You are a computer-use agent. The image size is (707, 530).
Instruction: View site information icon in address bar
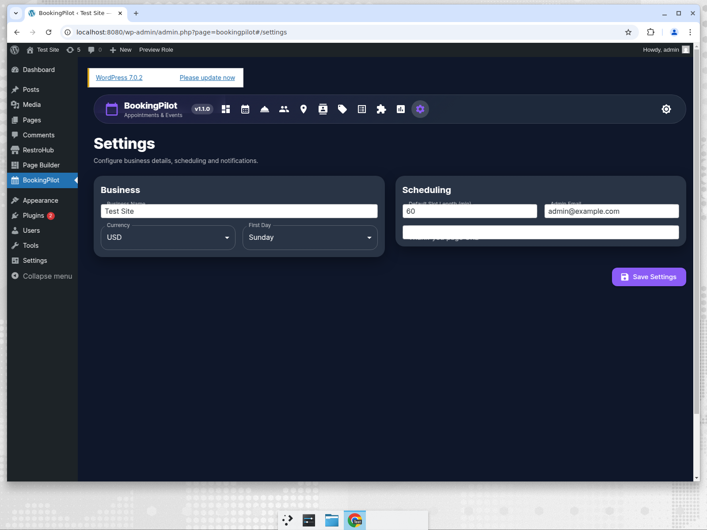(68, 32)
